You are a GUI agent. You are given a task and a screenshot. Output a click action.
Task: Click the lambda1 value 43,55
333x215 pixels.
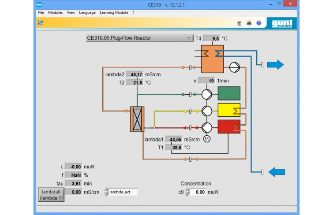click(174, 140)
